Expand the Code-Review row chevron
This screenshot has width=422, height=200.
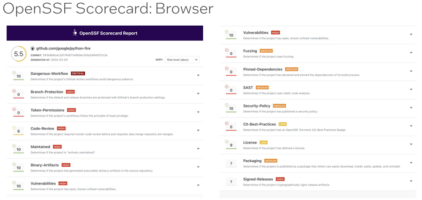pos(198,130)
